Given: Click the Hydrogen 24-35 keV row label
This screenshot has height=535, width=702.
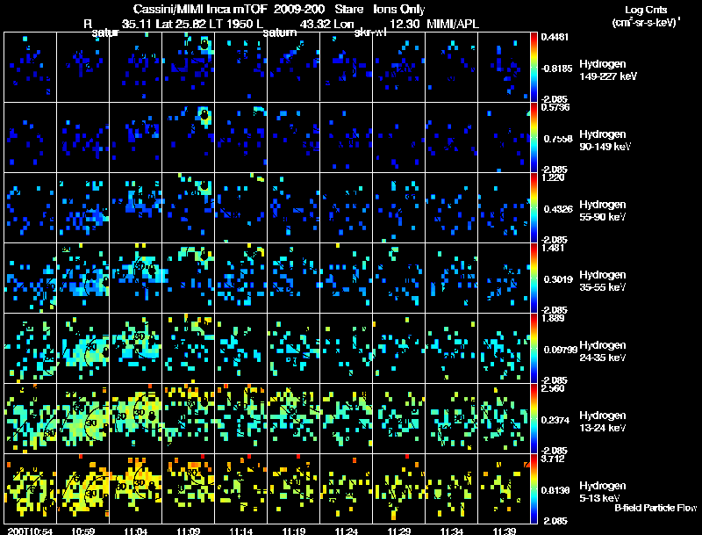Looking at the screenshot, I should click(603, 351).
